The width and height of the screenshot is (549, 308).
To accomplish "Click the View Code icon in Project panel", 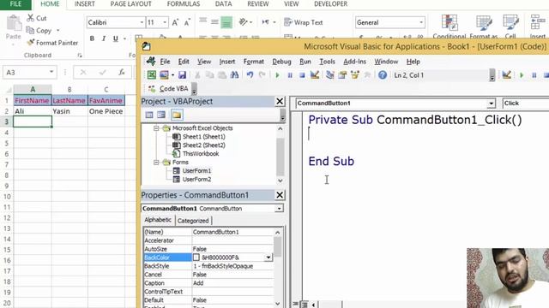I will pyautogui.click(x=149, y=115).
